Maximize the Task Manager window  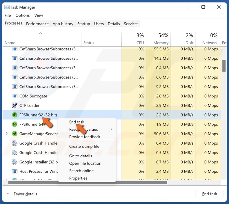pyautogui.click(x=203, y=7)
